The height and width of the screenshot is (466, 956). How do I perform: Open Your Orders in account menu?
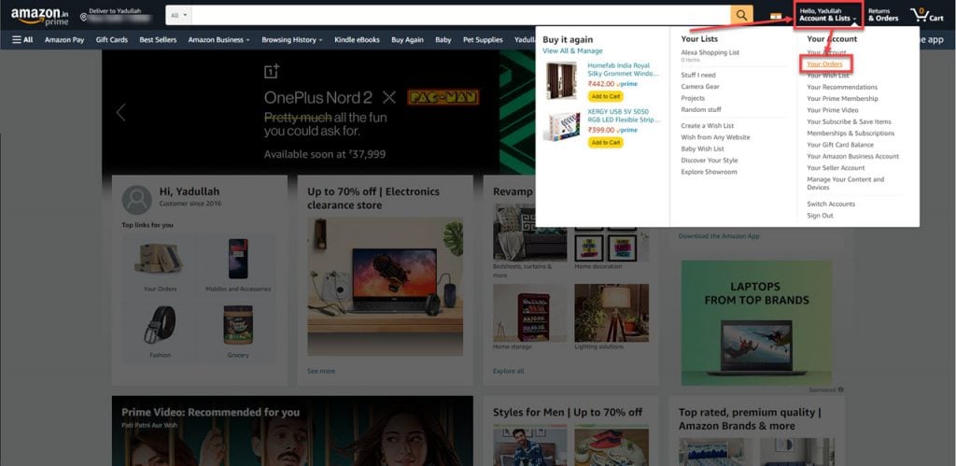pos(824,64)
